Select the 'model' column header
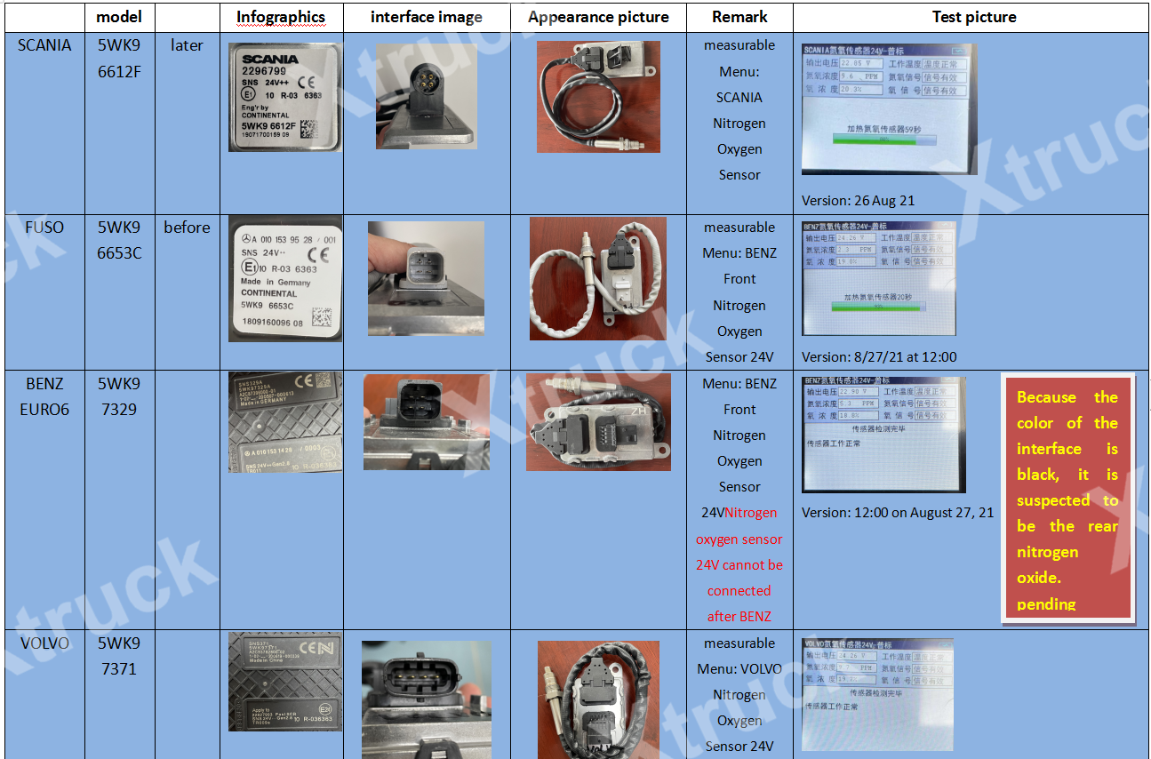The height and width of the screenshot is (759, 1151). [x=118, y=17]
